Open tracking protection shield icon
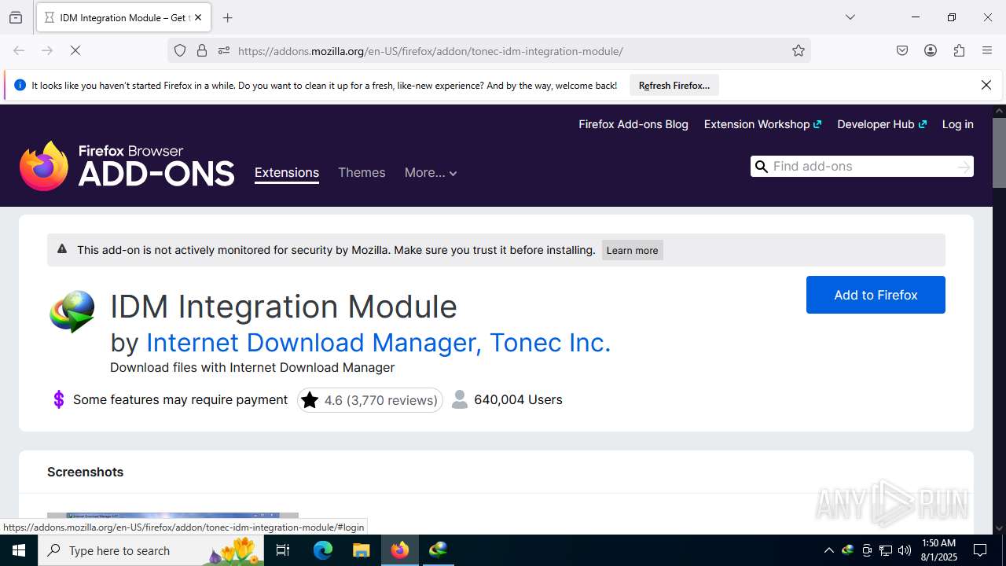The width and height of the screenshot is (1006, 566). click(180, 50)
